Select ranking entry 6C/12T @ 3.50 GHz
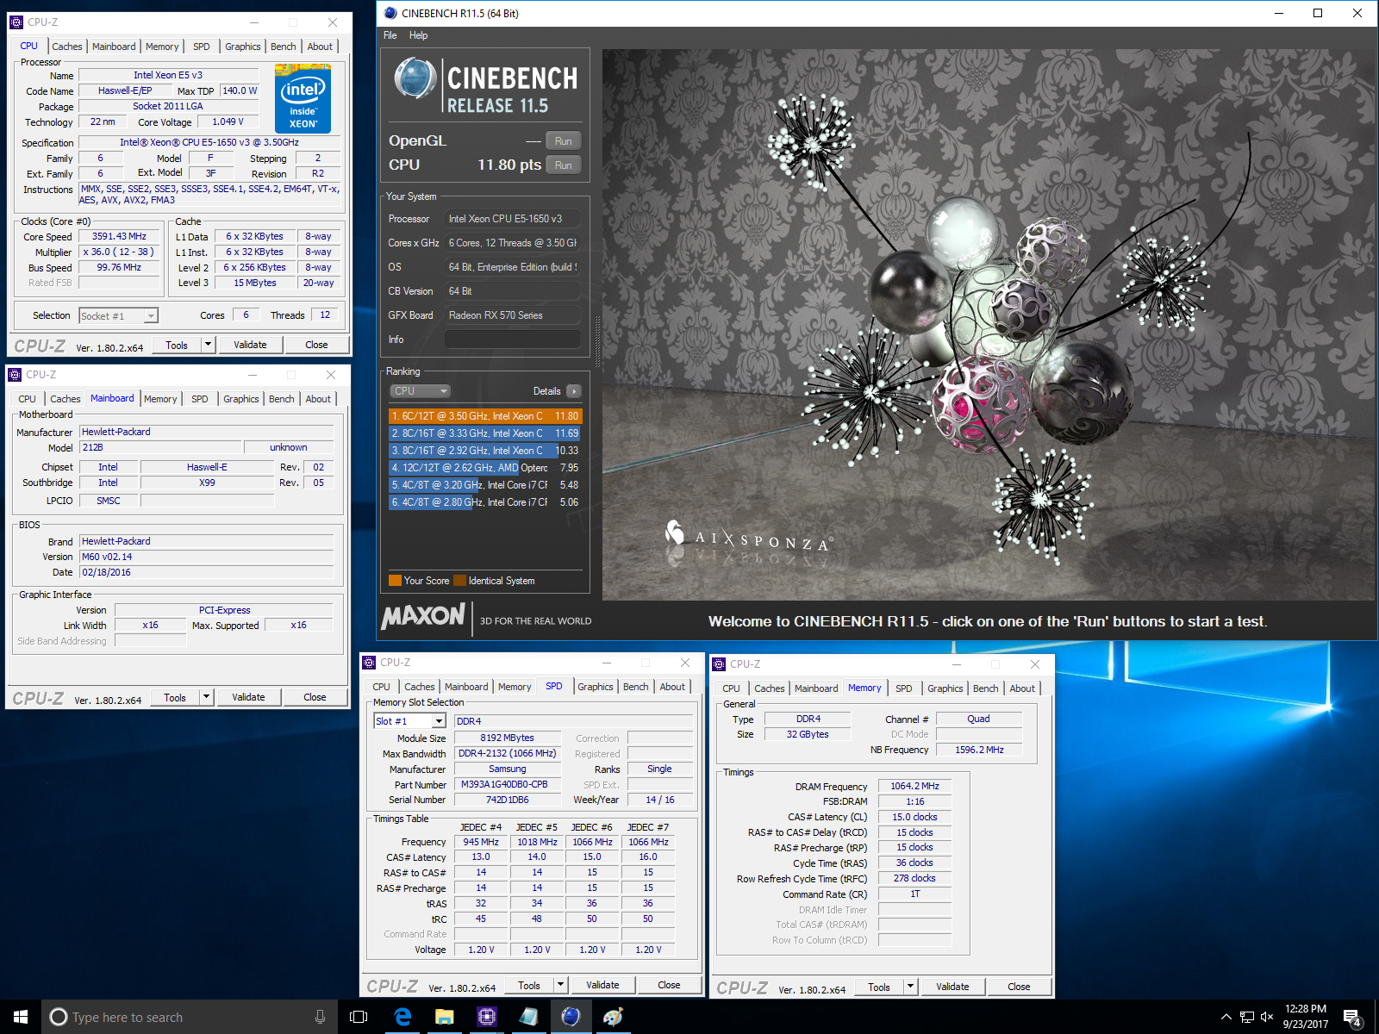Image resolution: width=1379 pixels, height=1034 pixels. (485, 416)
